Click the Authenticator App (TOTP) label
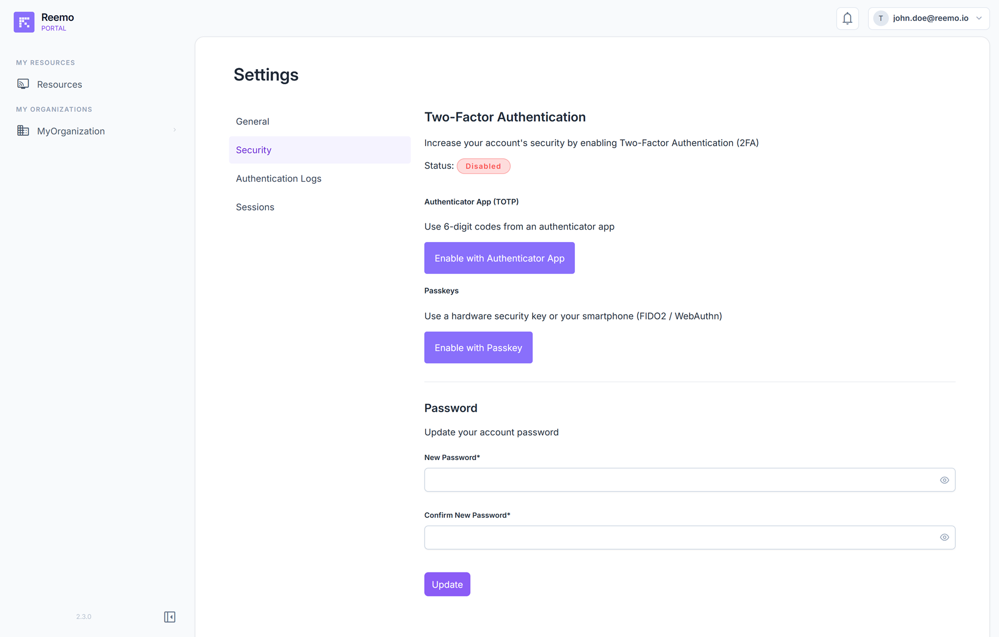Screen dimensions: 999x637 471,202
